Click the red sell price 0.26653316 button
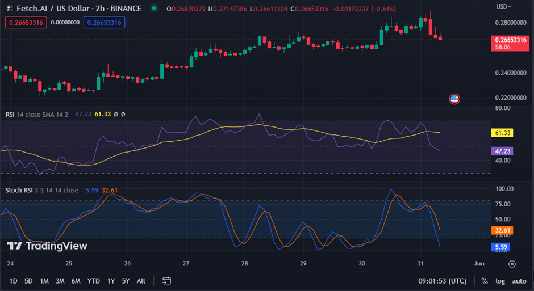This screenshot has width=534, height=291. coord(26,23)
